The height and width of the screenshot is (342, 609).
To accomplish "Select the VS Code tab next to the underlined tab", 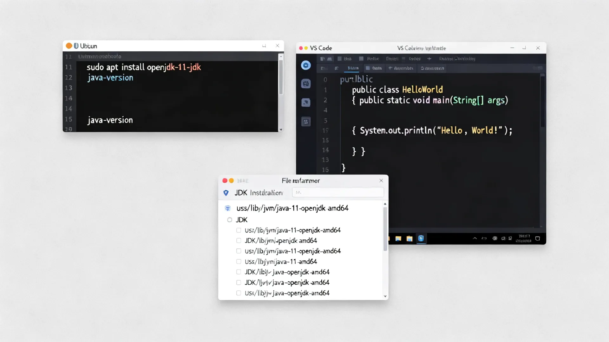I will [374, 68].
